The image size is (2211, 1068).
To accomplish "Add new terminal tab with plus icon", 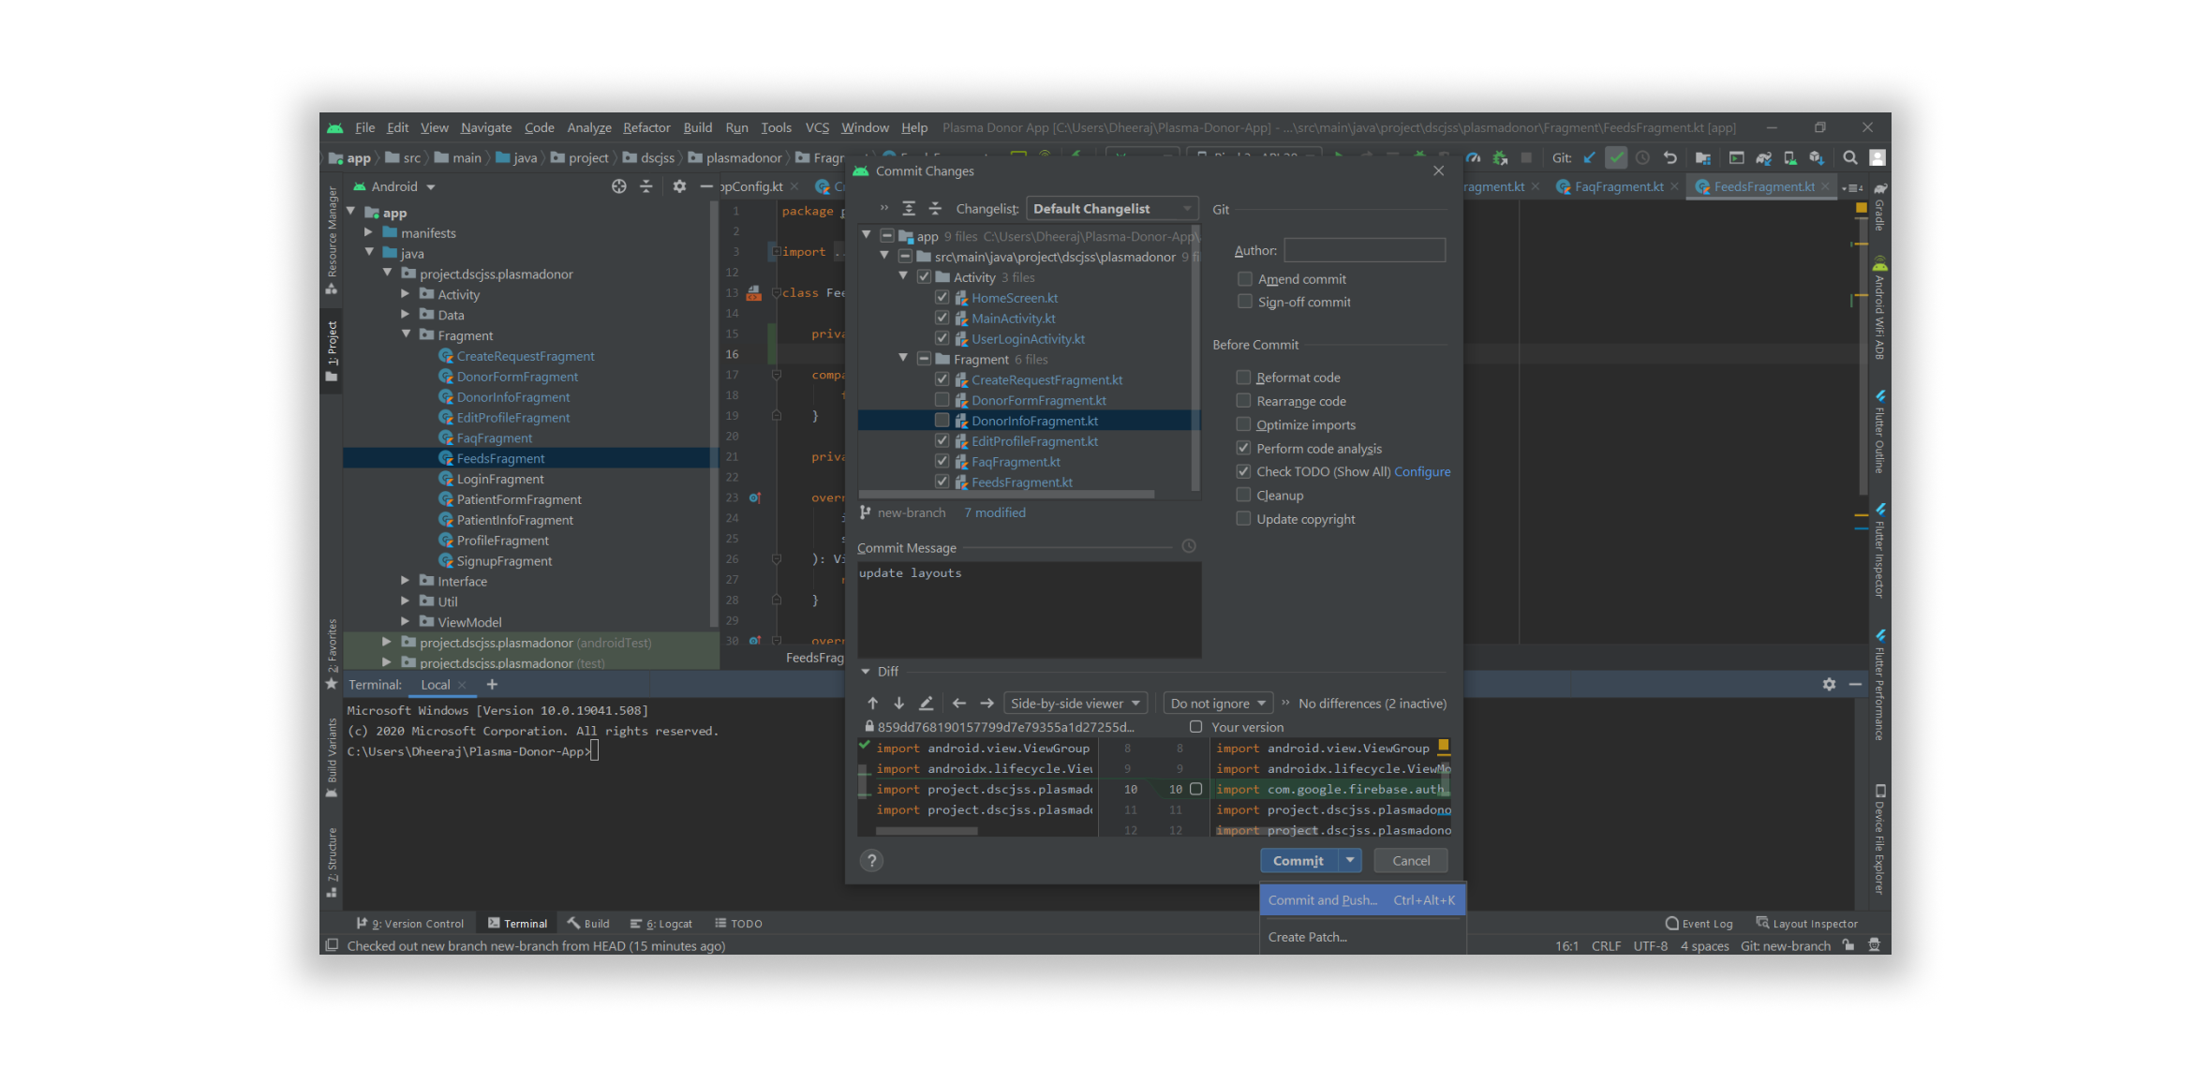I will click(492, 685).
